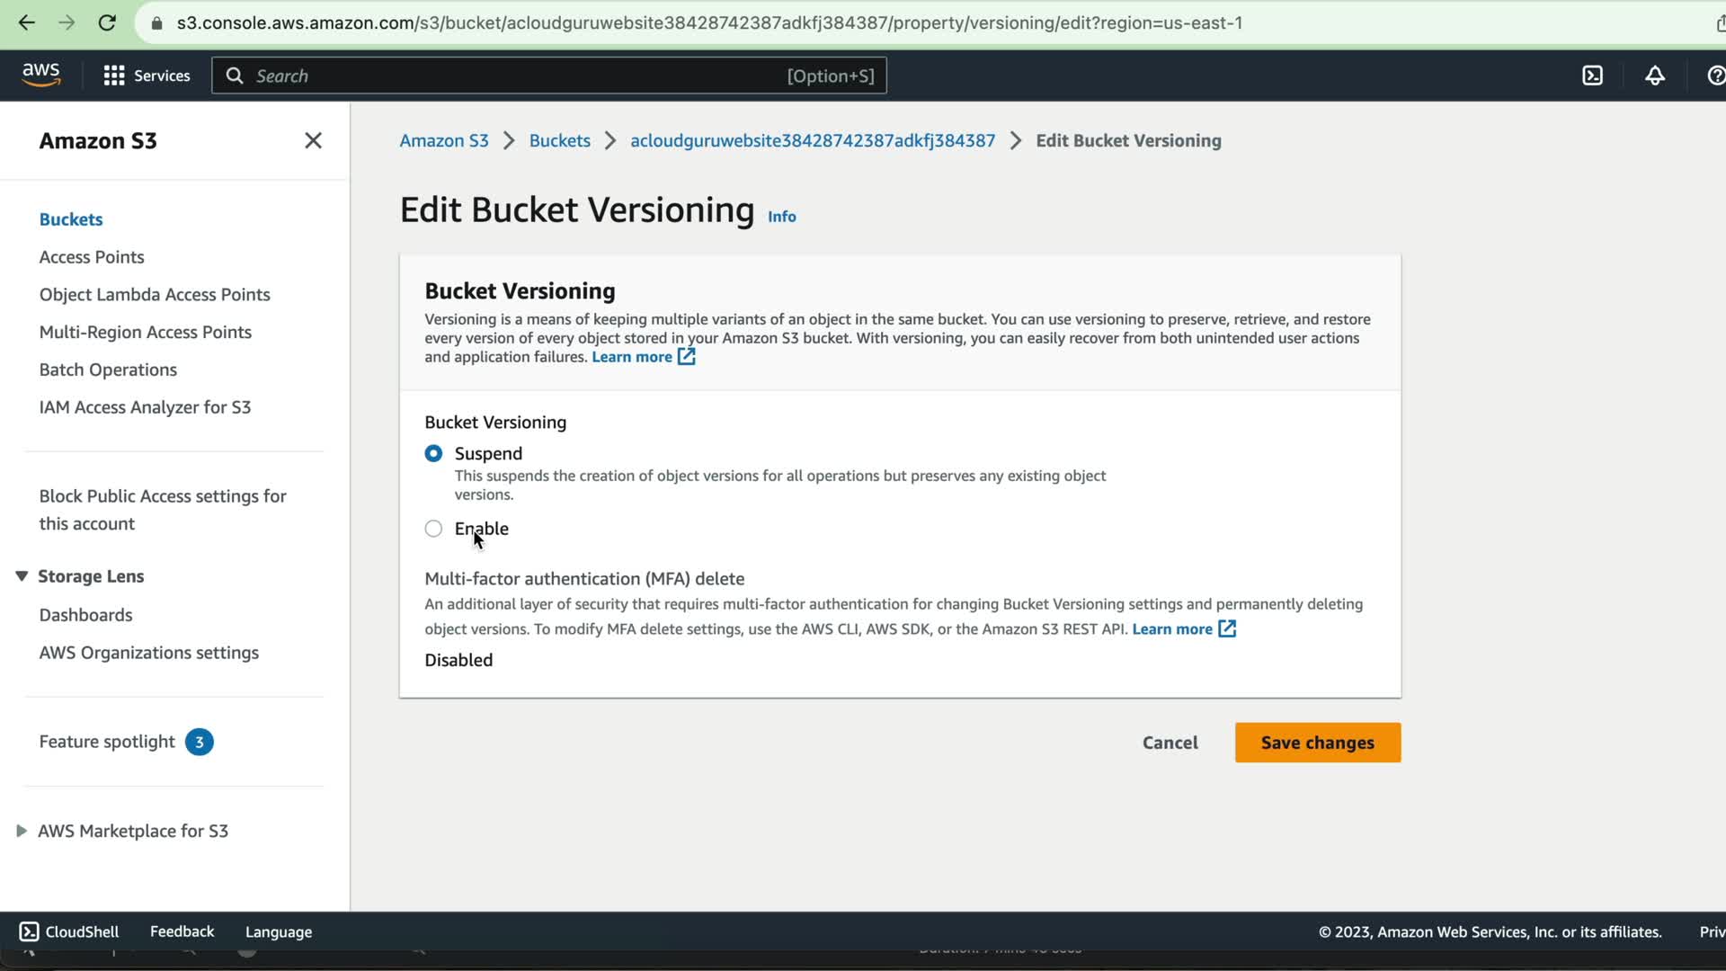1726x971 pixels.
Task: Open the Info link beside page title
Action: click(x=781, y=217)
